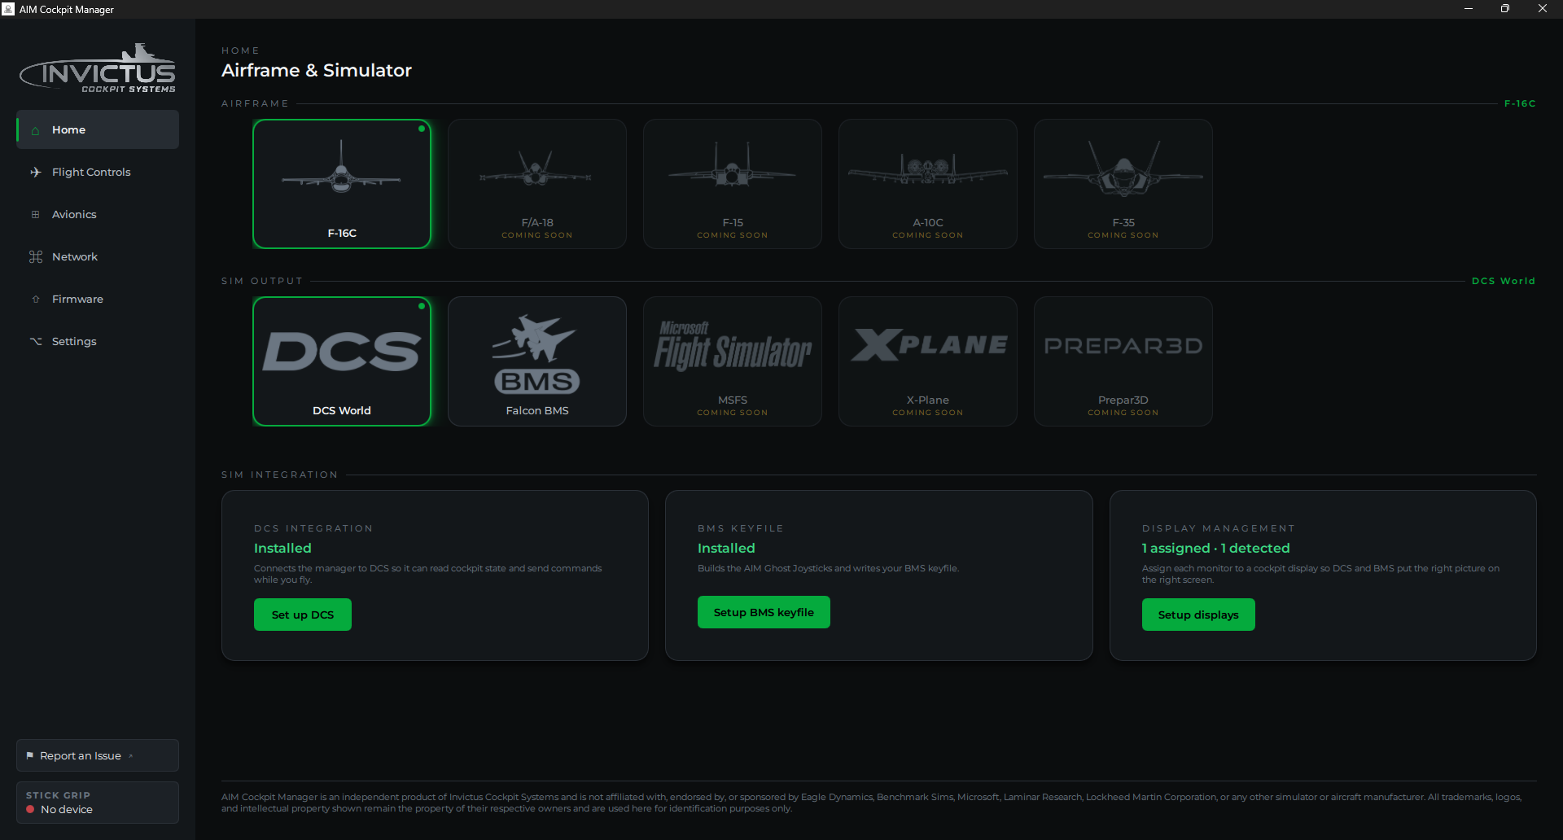Select Falcon BMS card label

click(537, 410)
